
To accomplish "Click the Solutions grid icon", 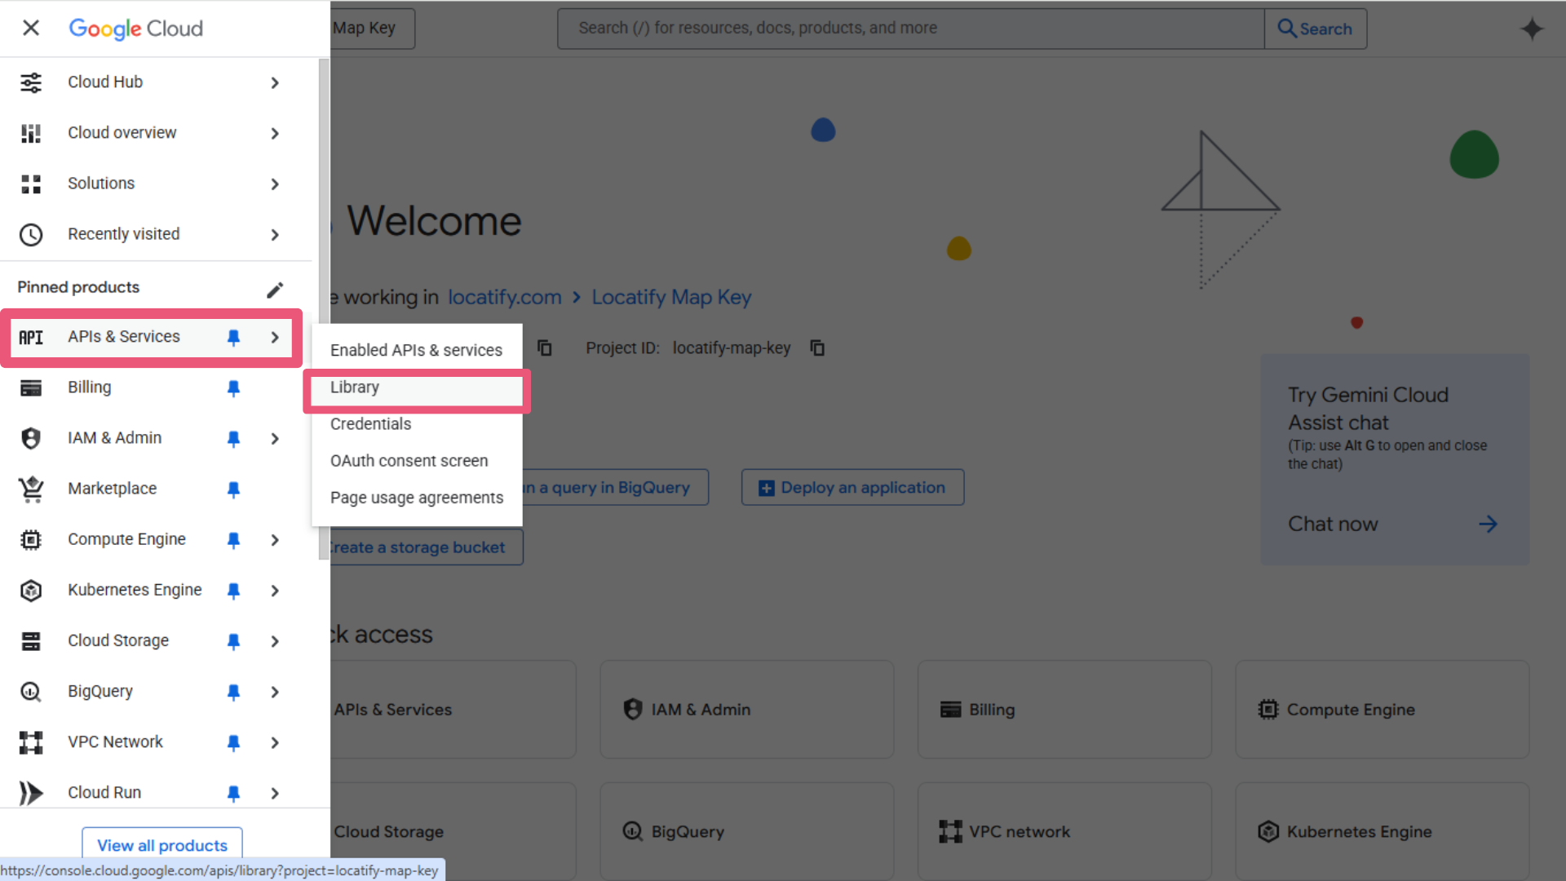I will pos(31,184).
